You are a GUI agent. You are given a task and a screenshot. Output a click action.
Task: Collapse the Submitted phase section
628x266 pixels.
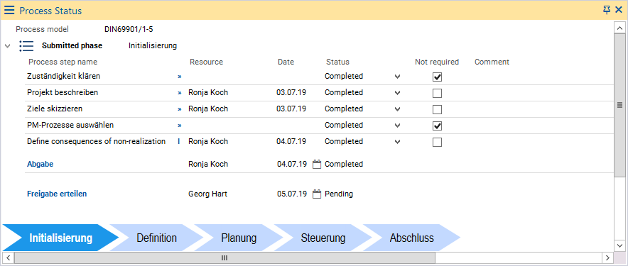click(x=7, y=46)
